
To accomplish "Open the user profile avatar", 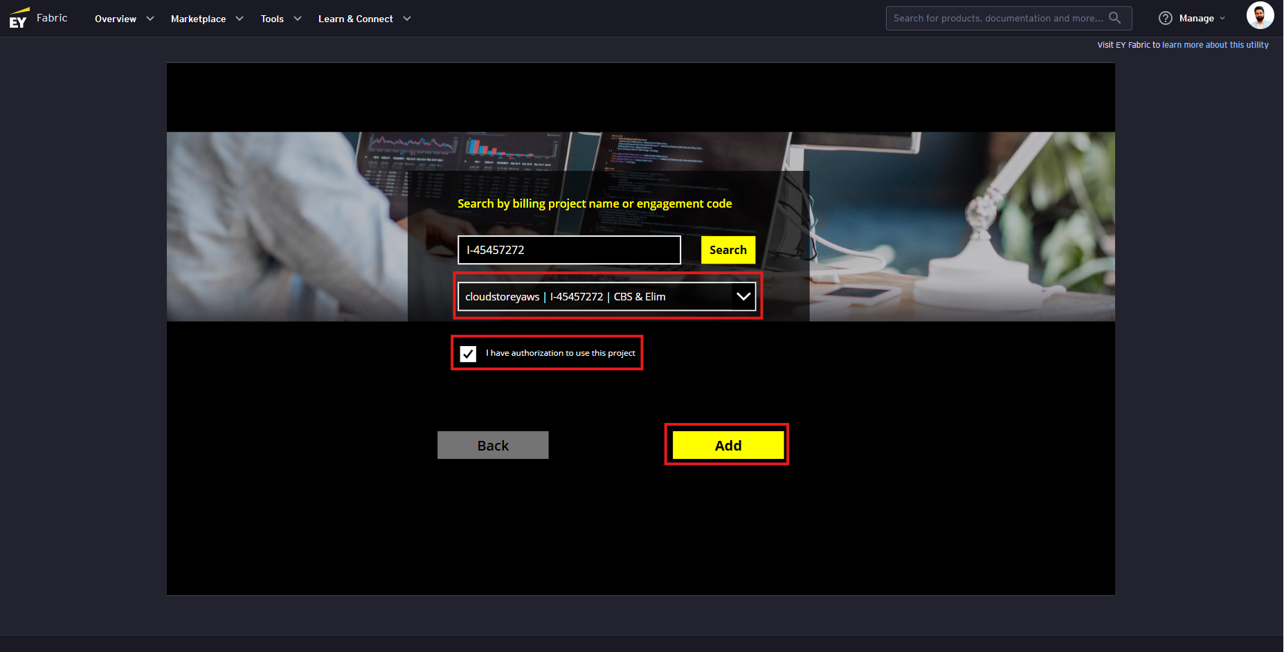I will (1260, 15).
